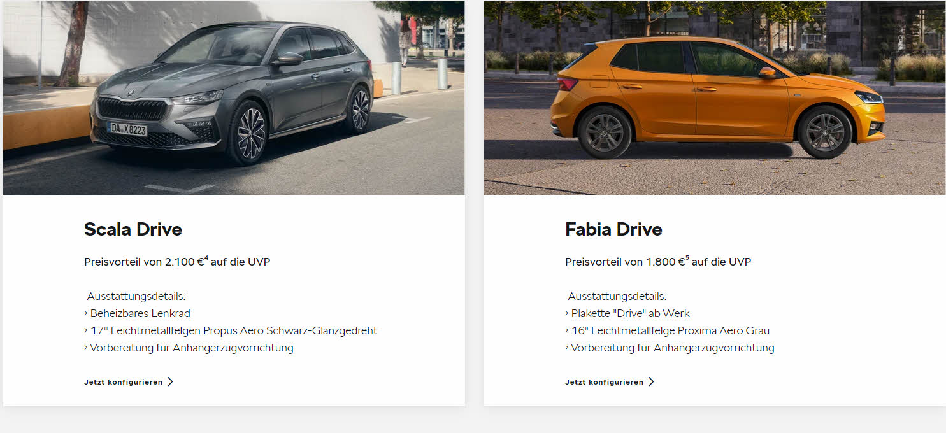Select 16" Leichtmetallfelge Proxima Aero Grau item
The image size is (946, 433).
(667, 330)
